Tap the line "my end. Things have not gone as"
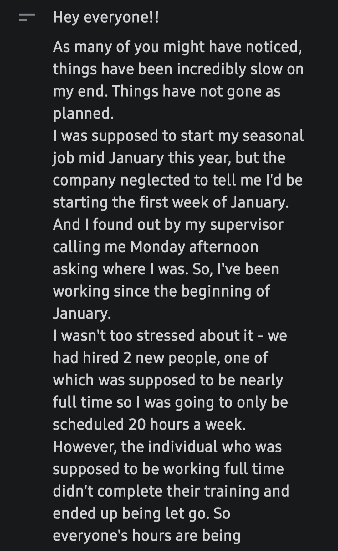The height and width of the screenshot is (551, 338). [x=166, y=91]
